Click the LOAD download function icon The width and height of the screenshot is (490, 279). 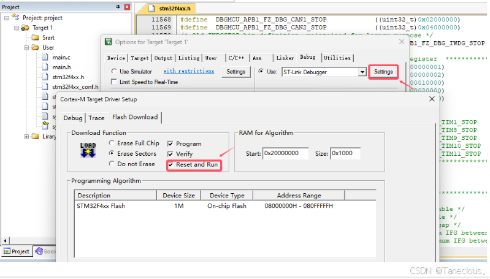click(88, 150)
